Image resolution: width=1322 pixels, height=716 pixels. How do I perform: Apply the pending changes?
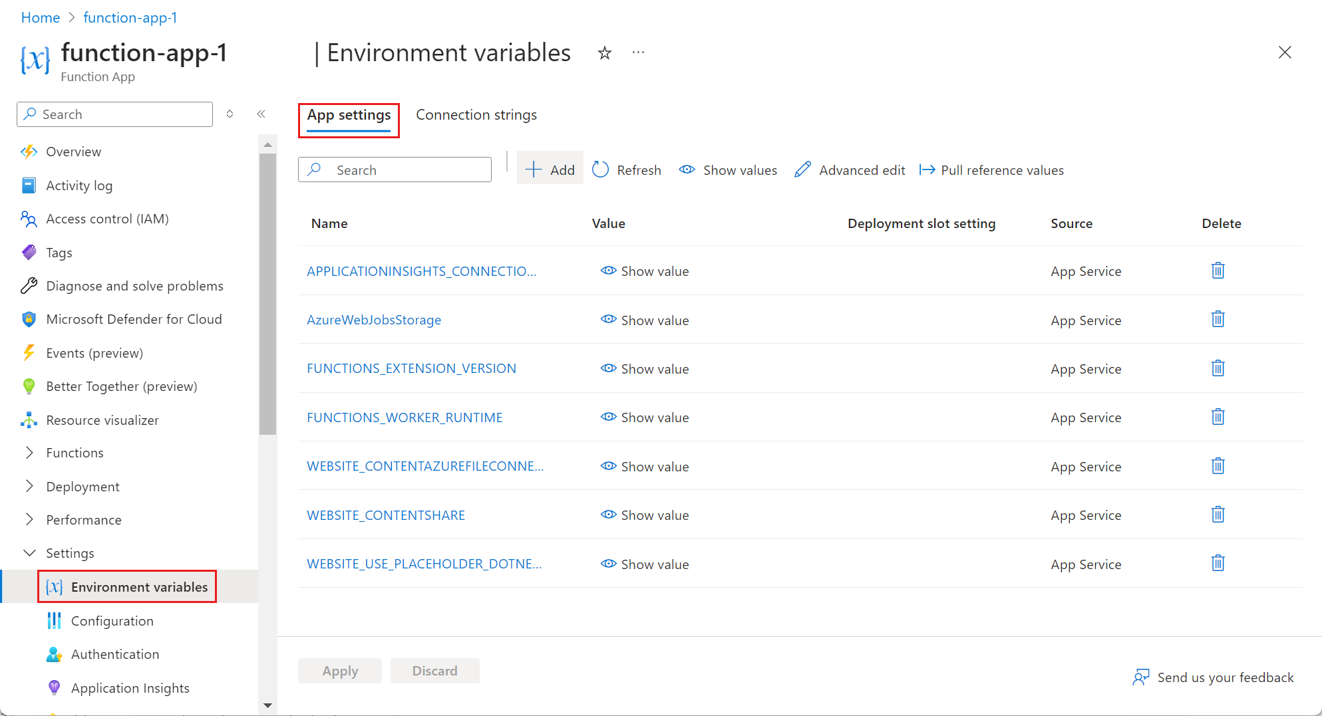(x=339, y=670)
